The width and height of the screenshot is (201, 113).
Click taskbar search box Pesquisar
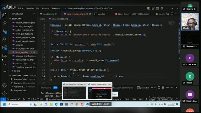coord(20,104)
